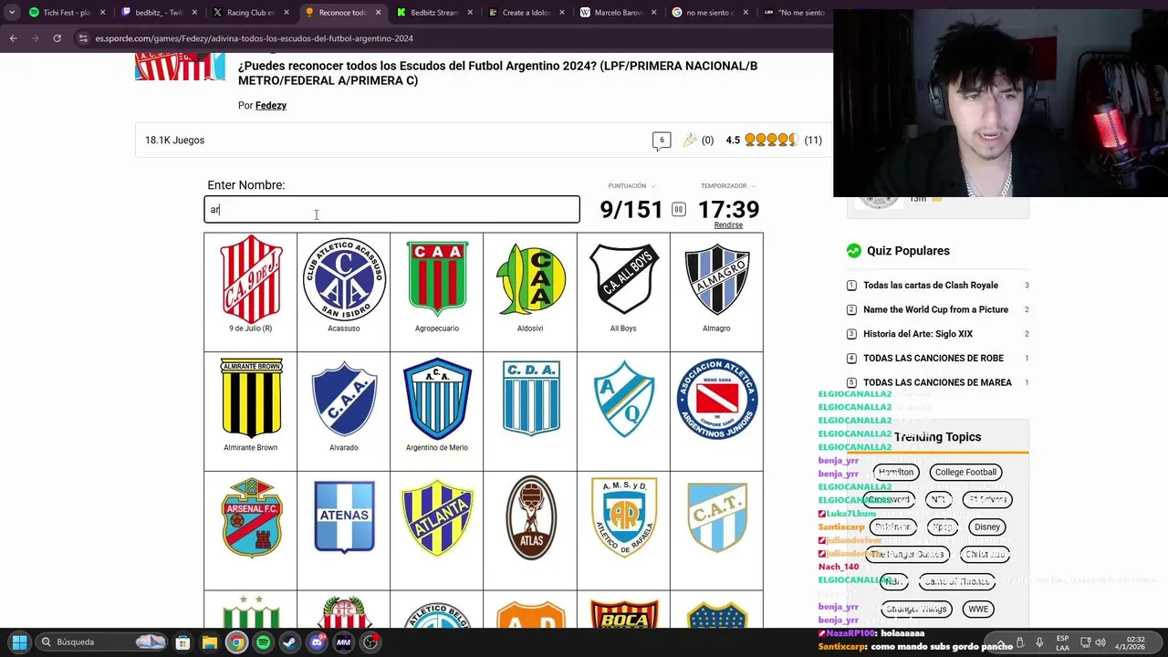This screenshot has height=657, width=1168.
Task: Click the Argentinos Juniors crest
Action: (x=716, y=399)
